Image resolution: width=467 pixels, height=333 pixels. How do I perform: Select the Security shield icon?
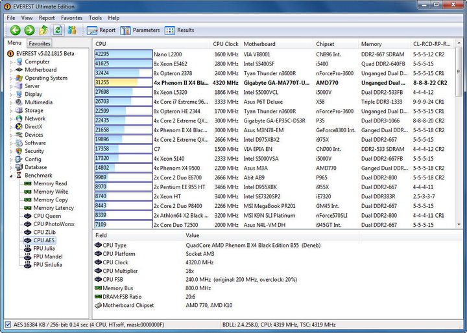pos(19,151)
